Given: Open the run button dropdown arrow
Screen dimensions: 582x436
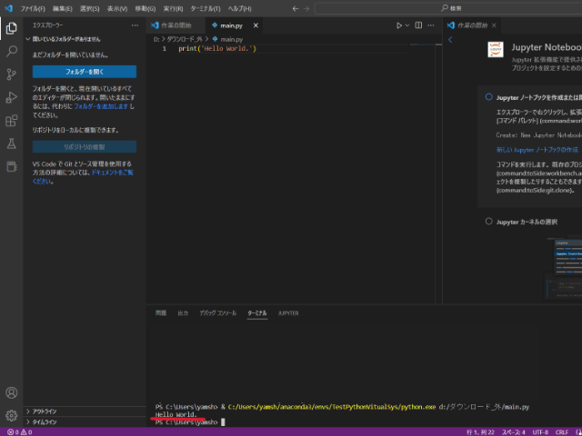Looking at the screenshot, I should [407, 25].
